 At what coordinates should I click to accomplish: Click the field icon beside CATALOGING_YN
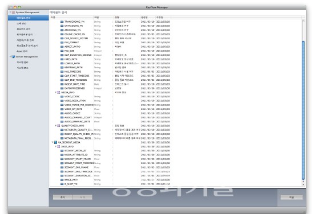click(x=62, y=26)
